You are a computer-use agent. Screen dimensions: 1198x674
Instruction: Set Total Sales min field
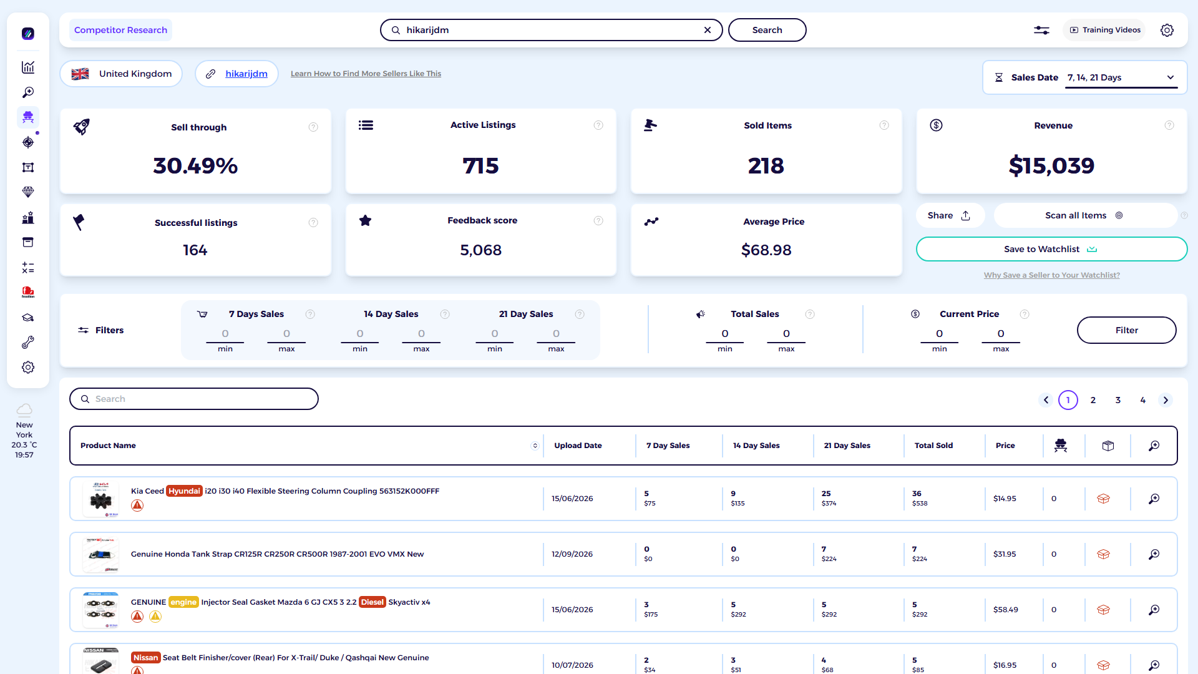[x=725, y=335]
